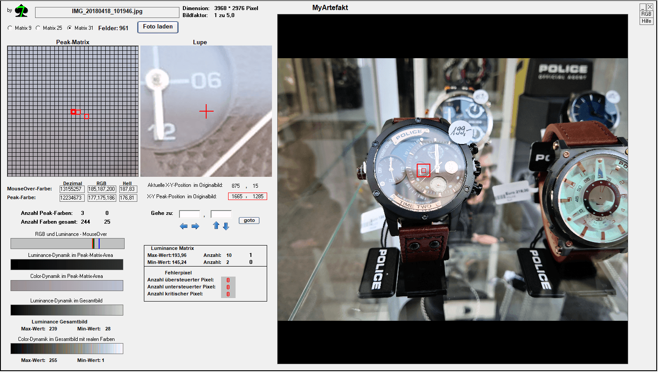Click the MouseOver-Farbe RGB value 185,187,200
This screenshot has width=658, height=372.
tap(101, 189)
